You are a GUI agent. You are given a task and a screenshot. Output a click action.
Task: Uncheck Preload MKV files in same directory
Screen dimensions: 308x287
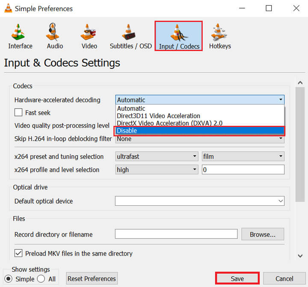tap(18, 253)
